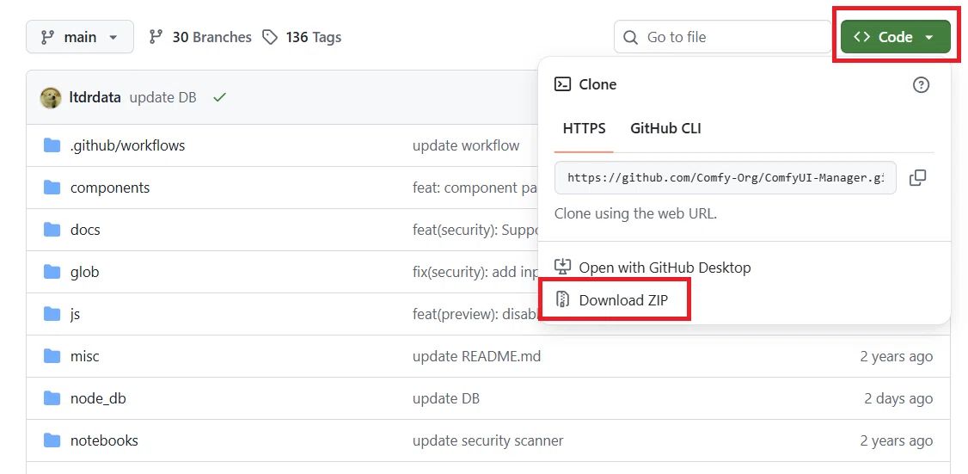This screenshot has height=474, width=968.
Task: Choose Download ZIP from the menu
Action: pos(622,300)
